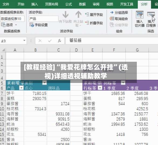
Task: Switch to the 开始 ribbon tab
Action: click(x=21, y=4)
